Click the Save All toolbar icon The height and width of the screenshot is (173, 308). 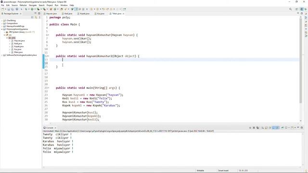[x=13, y=9]
